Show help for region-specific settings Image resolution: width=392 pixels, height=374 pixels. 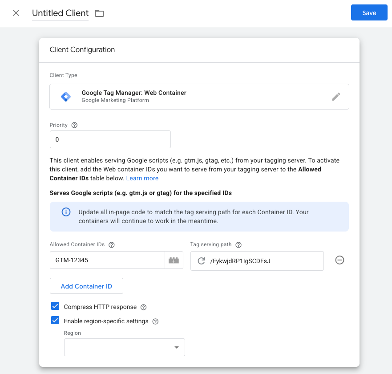pyautogui.click(x=155, y=321)
